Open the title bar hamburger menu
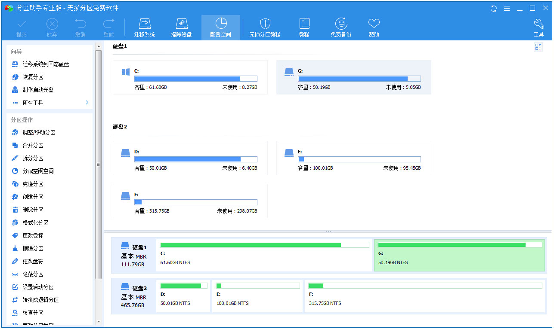This screenshot has height=329, width=554. click(x=507, y=8)
